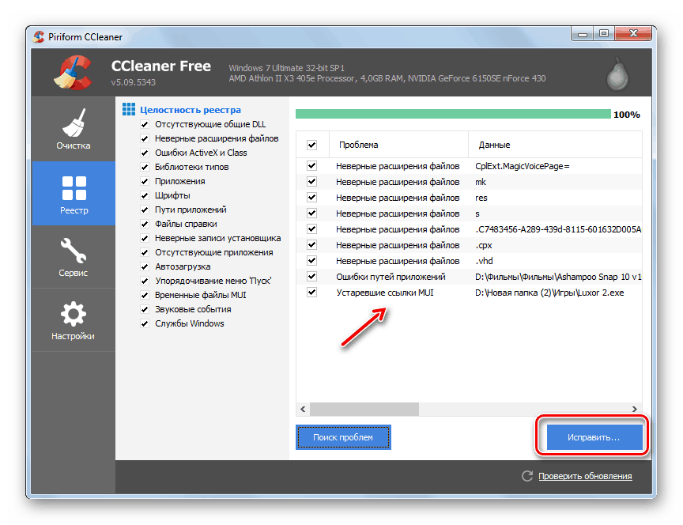Disable the Автозагрузка checkbox
Screen dimensions: 683x525
coord(145,266)
